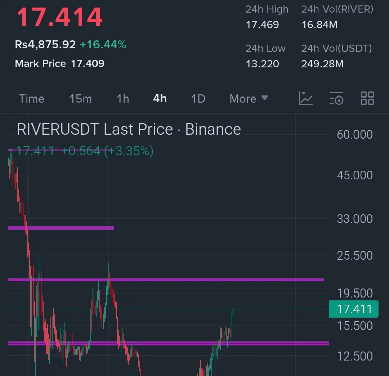Expand the More intervals dropdown
Image resolution: width=389 pixels, height=376 pixels.
(x=249, y=99)
